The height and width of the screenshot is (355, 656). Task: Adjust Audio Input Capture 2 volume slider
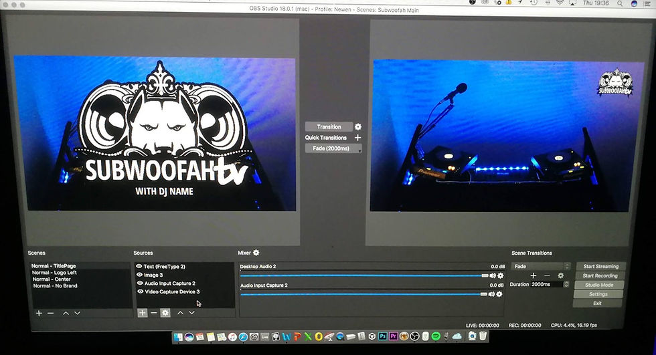(x=363, y=294)
